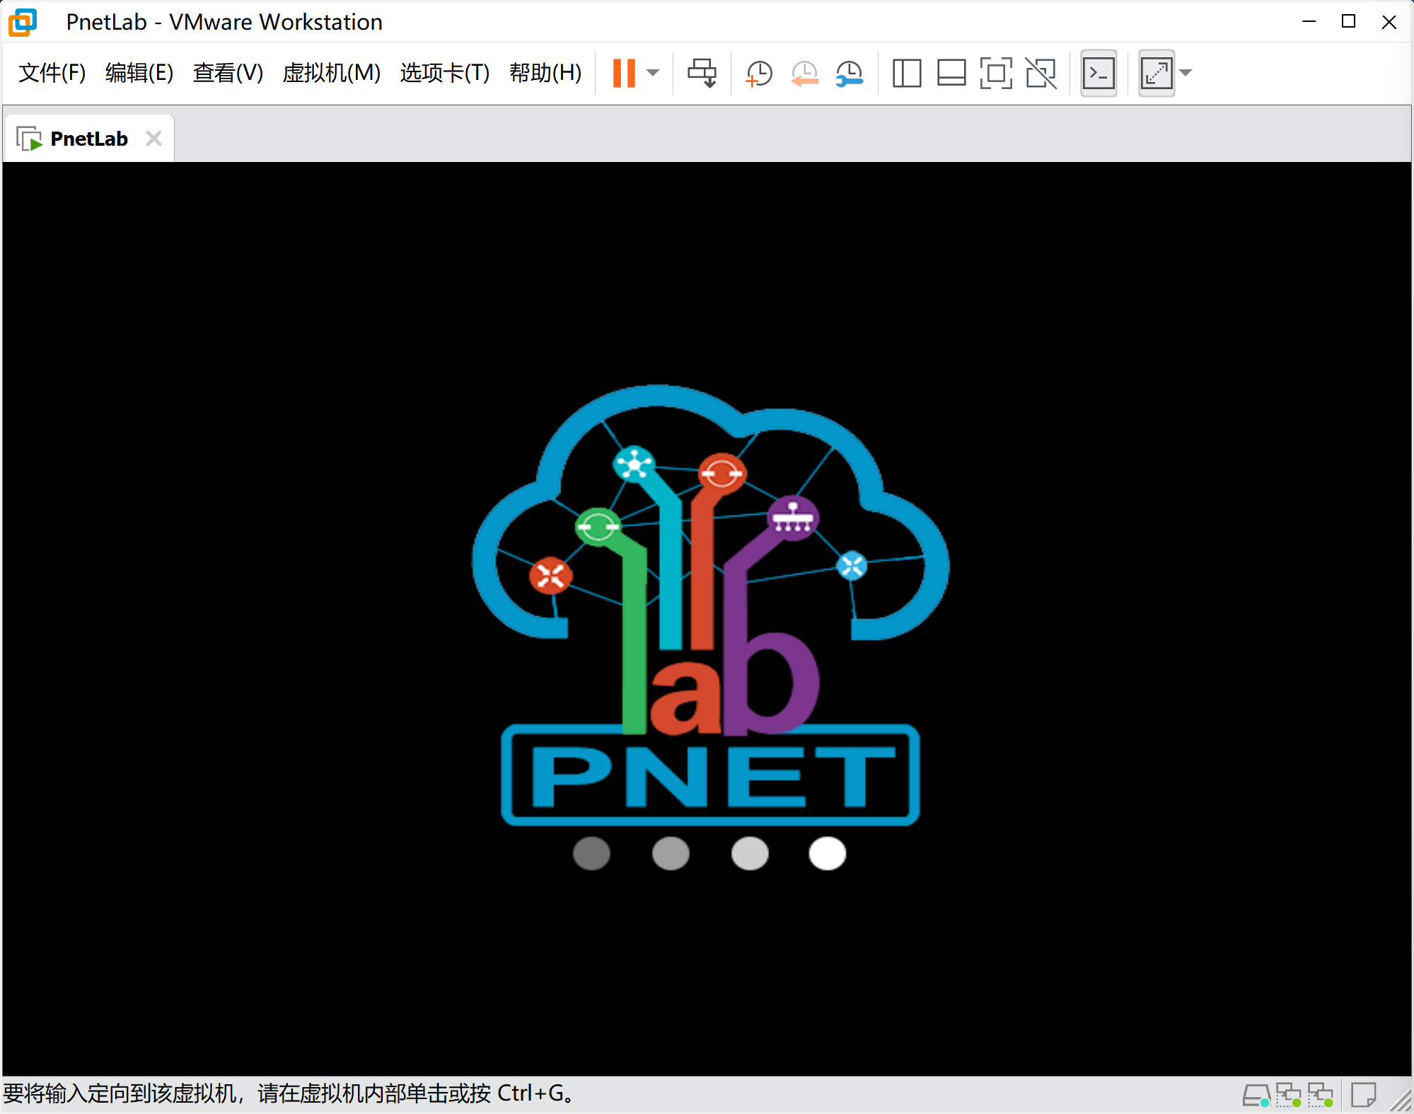Show or hide the library sidebar
This screenshot has height=1114, width=1414.
coord(907,74)
